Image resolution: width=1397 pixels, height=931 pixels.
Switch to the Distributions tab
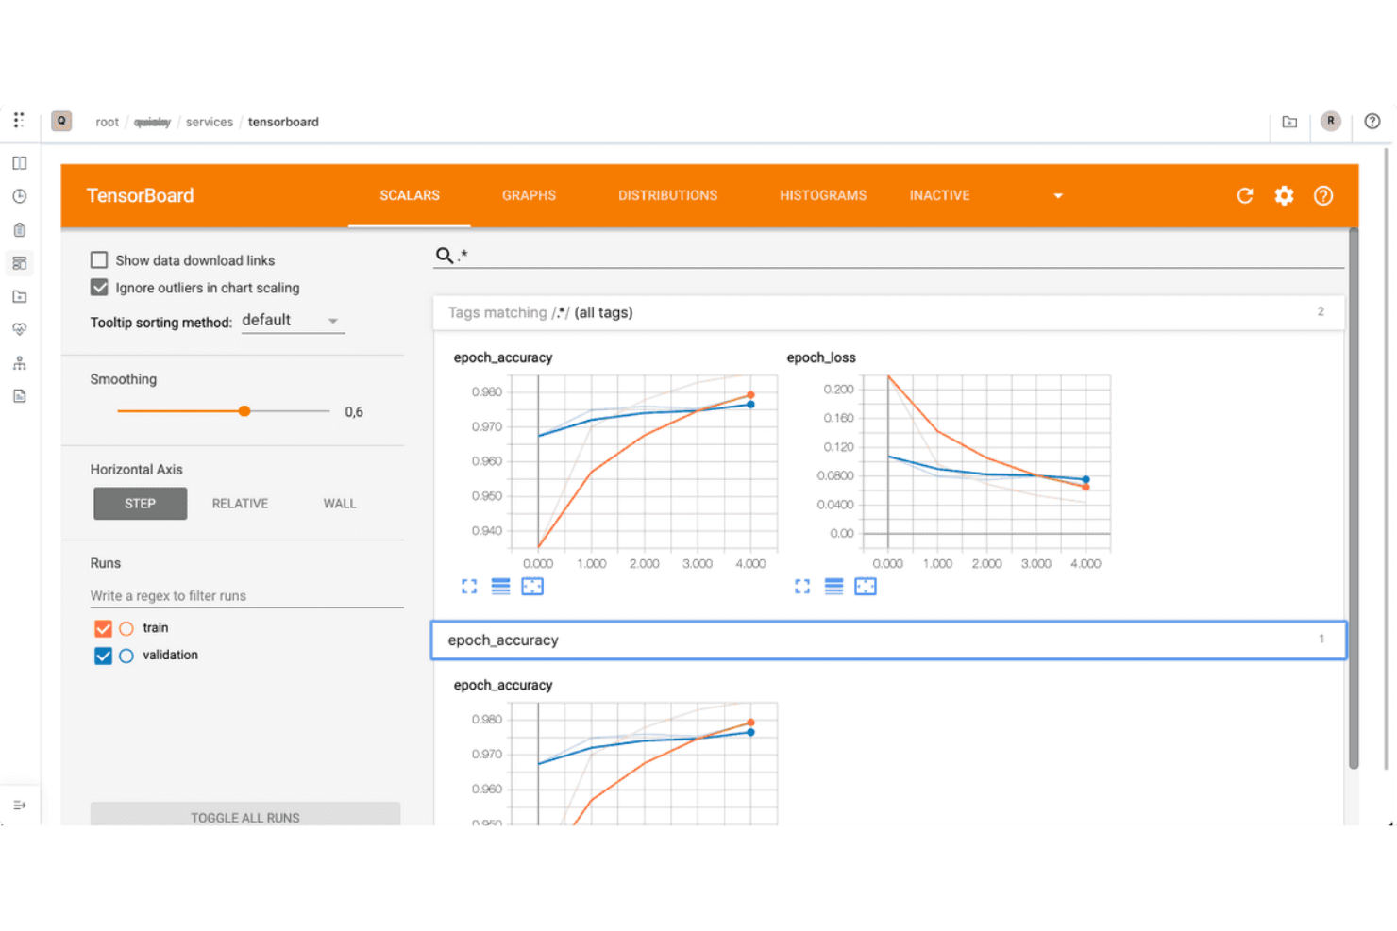667,195
